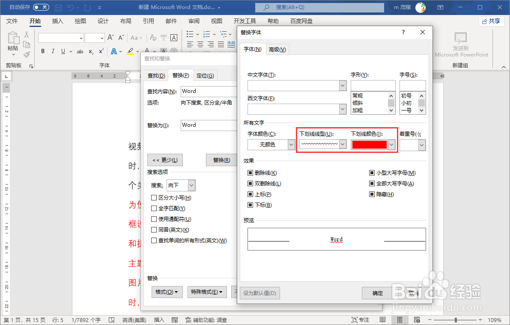The width and height of the screenshot is (510, 325).
Task: Open underline style dropdown
Action: [343, 144]
